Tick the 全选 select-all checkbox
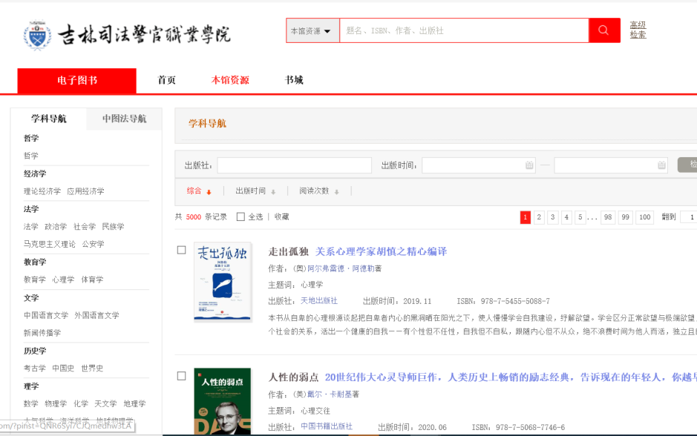 point(240,217)
